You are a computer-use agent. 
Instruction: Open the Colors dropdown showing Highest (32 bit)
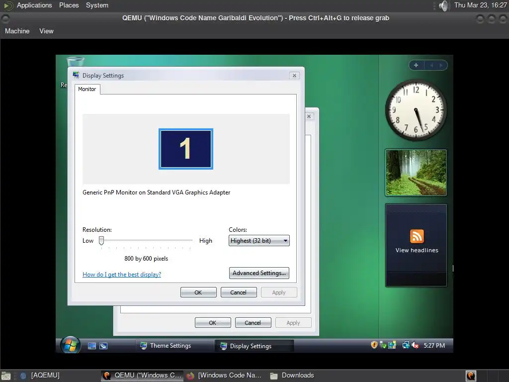click(259, 241)
